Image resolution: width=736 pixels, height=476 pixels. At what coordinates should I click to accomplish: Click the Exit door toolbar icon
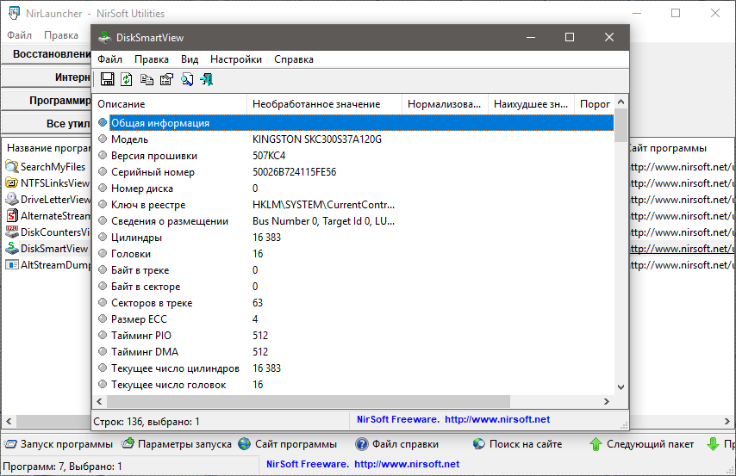coord(206,80)
